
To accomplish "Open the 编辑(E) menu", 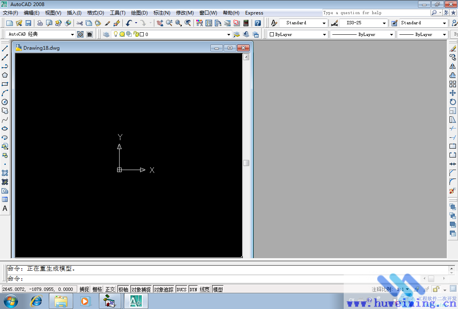I will pos(32,13).
